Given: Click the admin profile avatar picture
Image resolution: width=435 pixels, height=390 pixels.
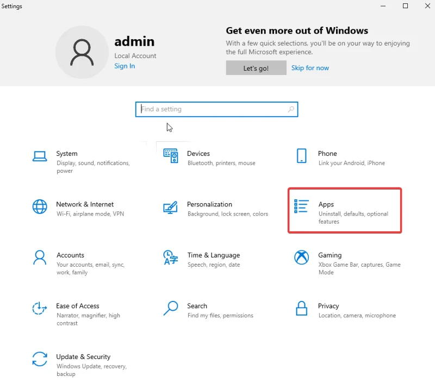Looking at the screenshot, I should [x=82, y=52].
